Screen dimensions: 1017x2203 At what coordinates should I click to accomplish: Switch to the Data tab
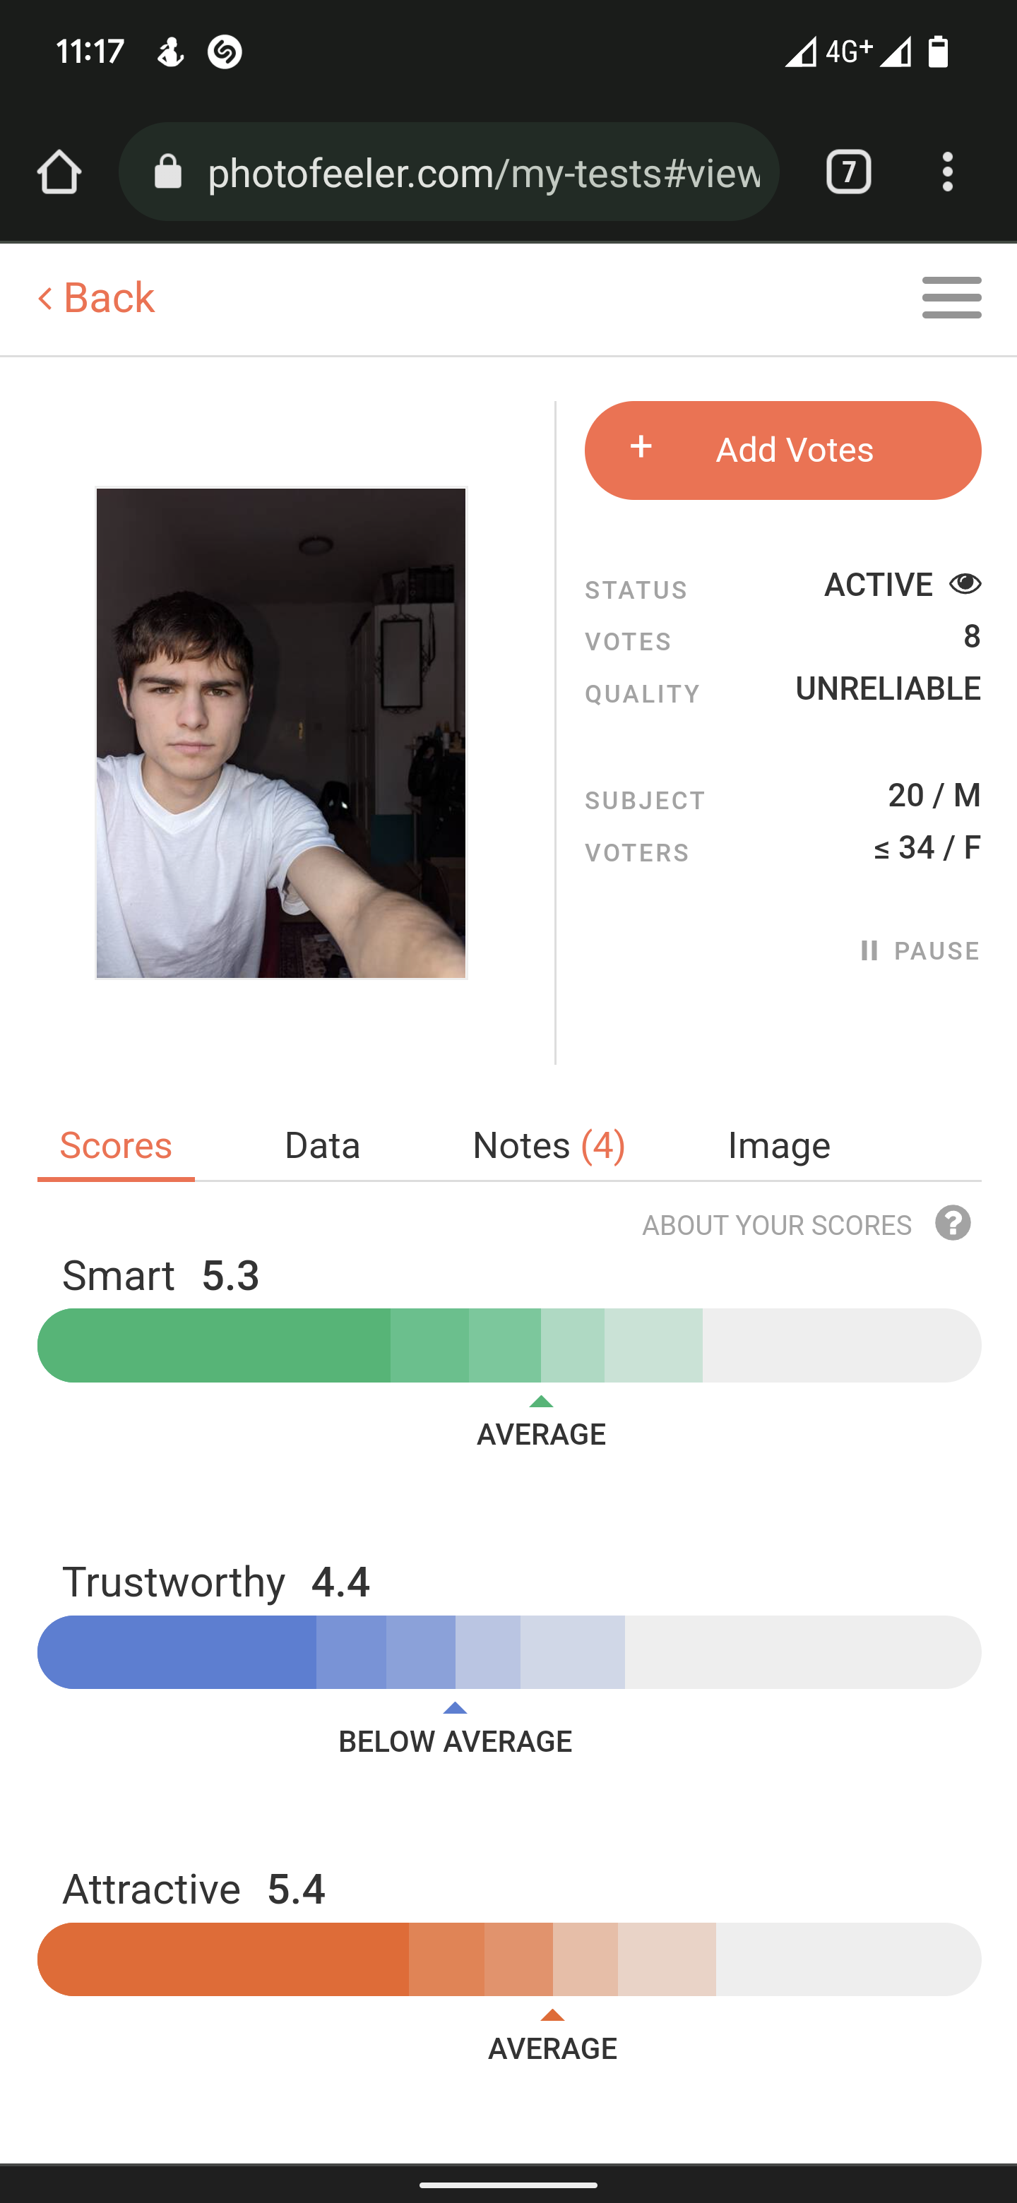[x=321, y=1145]
